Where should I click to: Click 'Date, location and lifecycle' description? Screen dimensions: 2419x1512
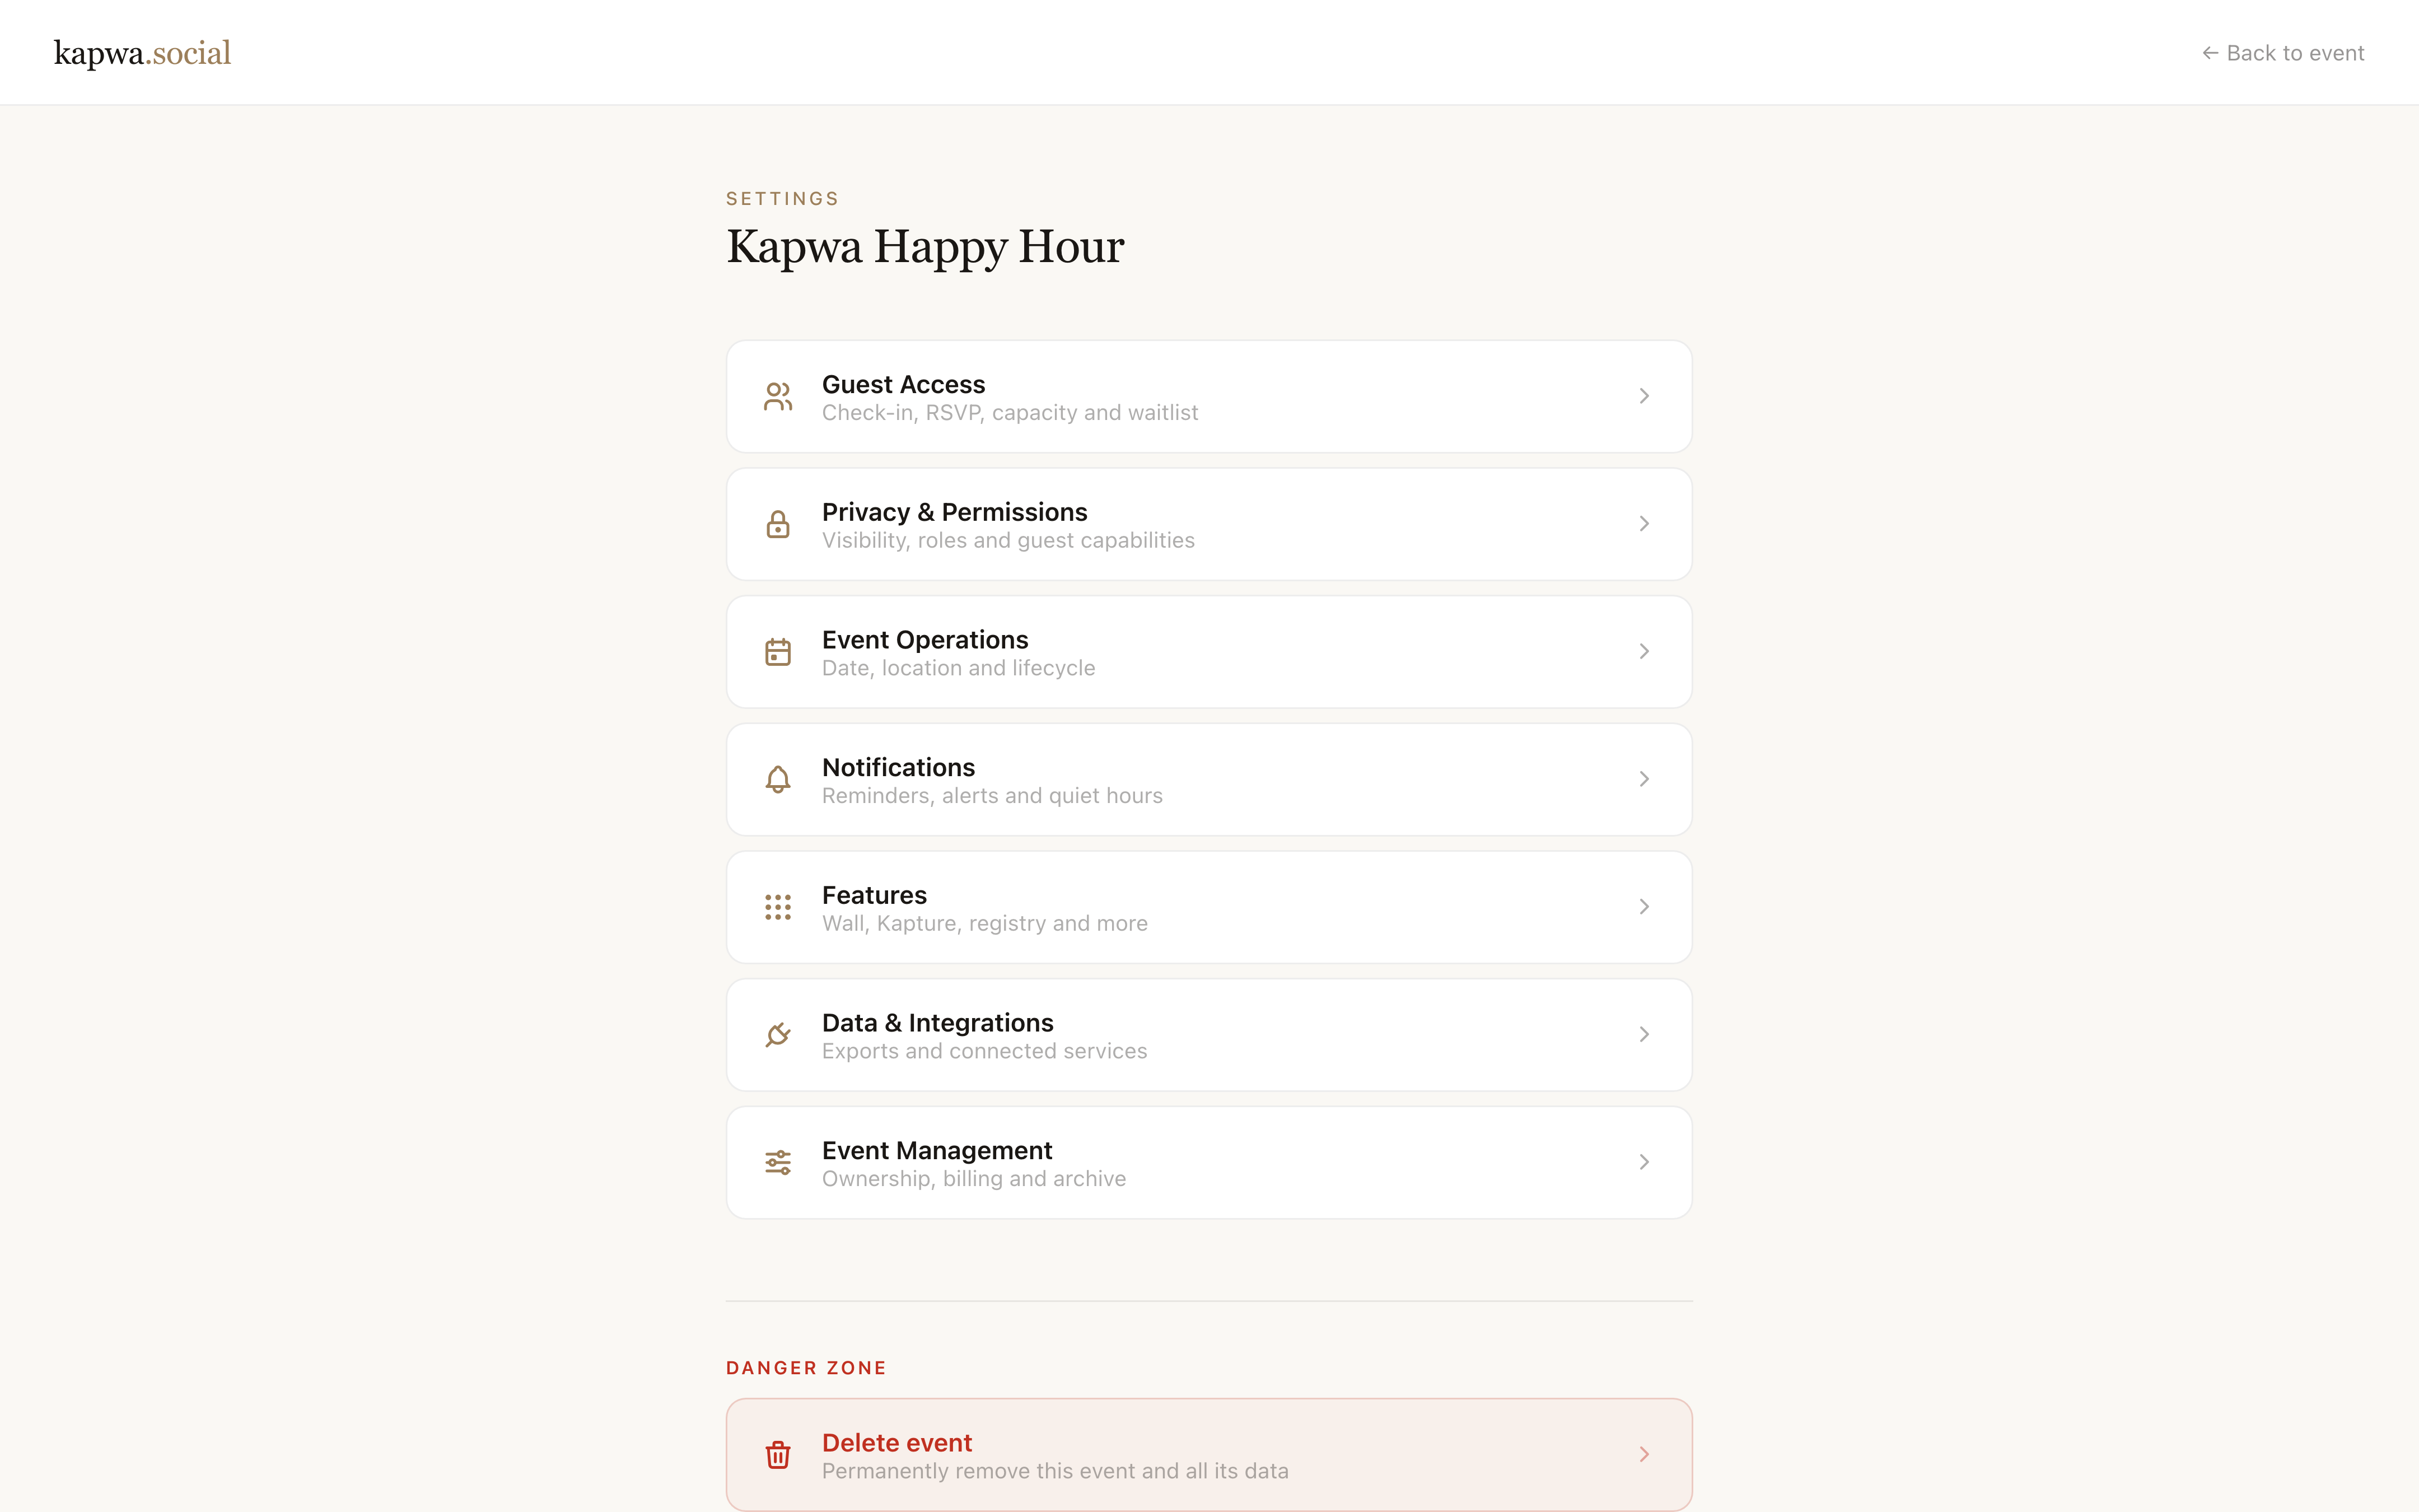958,668
